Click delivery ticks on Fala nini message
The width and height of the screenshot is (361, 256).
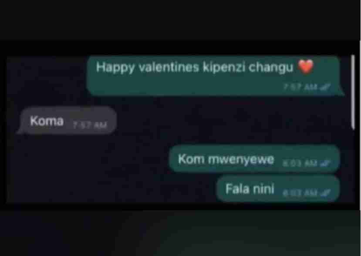point(325,192)
